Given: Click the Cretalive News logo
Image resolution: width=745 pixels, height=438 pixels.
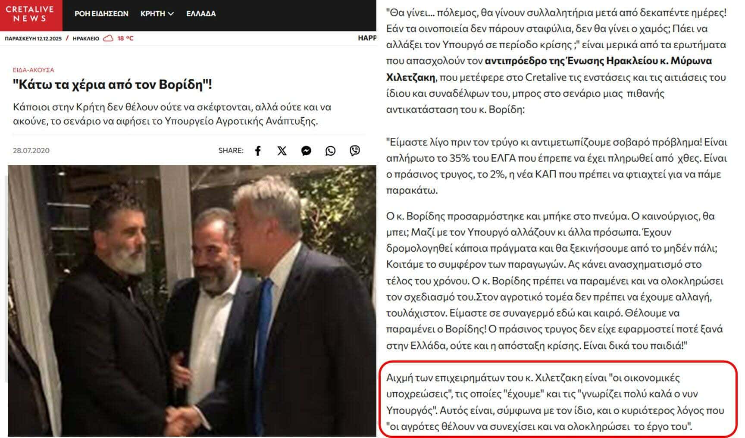Looking at the screenshot, I should pos(31,15).
